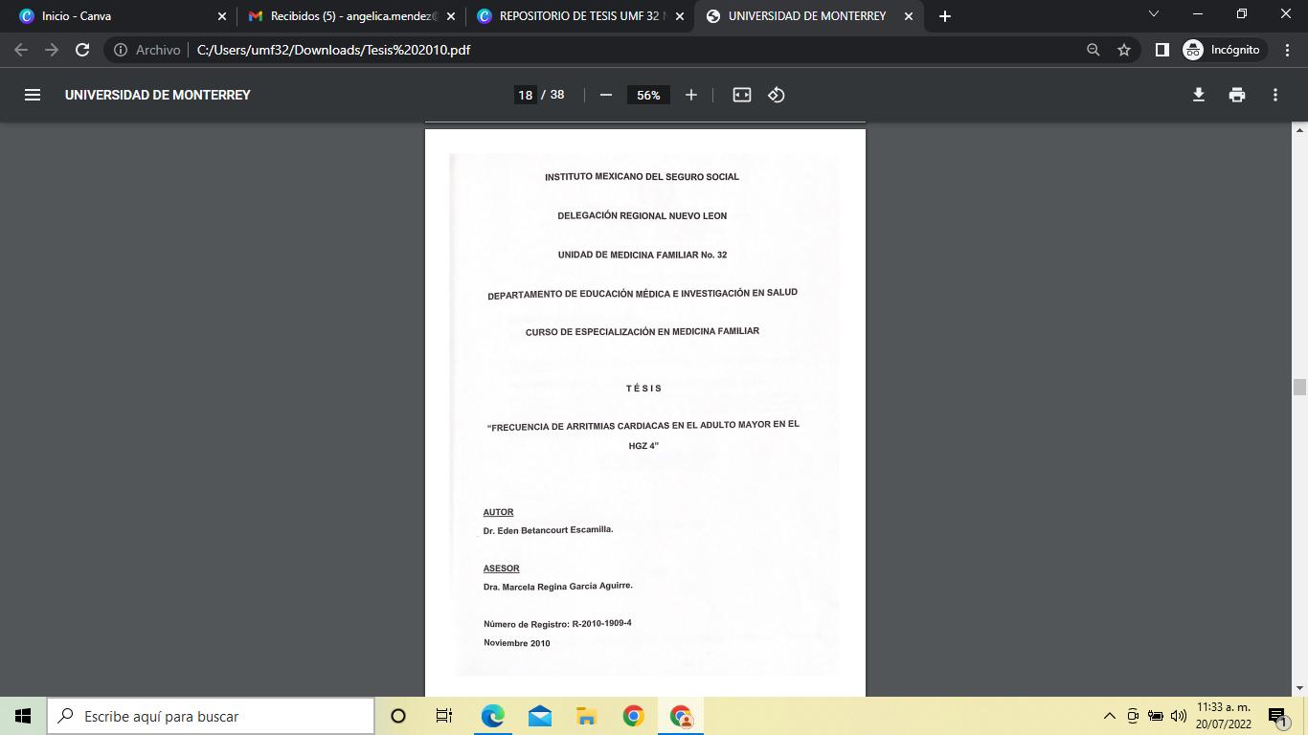1308x735 pixels.
Task: Close the UNIVERSIDAD DE MONTERREY tab
Action: [x=909, y=16]
